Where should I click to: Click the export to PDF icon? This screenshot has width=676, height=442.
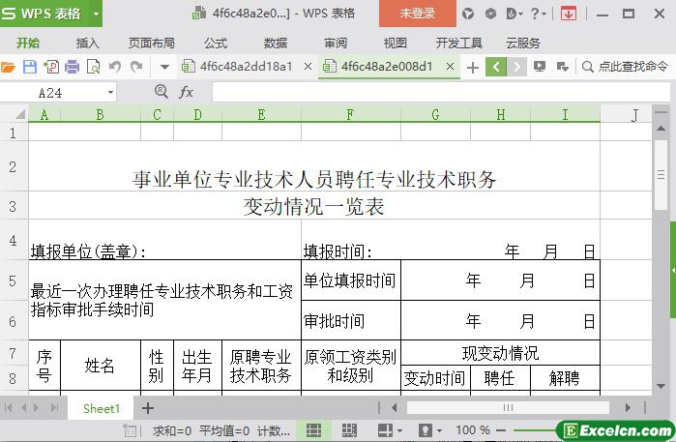coord(51,67)
